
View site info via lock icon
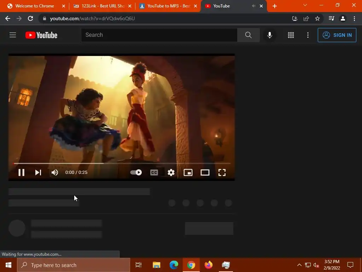tap(45, 18)
